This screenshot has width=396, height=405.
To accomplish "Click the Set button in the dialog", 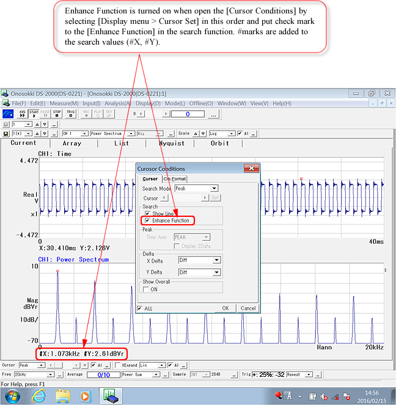I will click(x=215, y=198).
